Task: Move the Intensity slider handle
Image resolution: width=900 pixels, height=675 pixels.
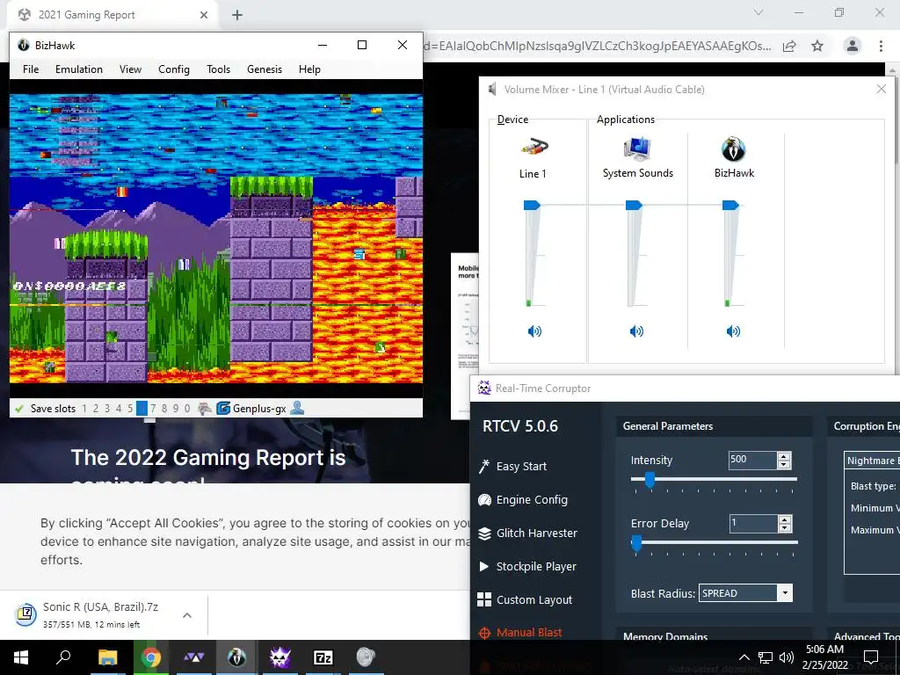Action: pos(650,479)
